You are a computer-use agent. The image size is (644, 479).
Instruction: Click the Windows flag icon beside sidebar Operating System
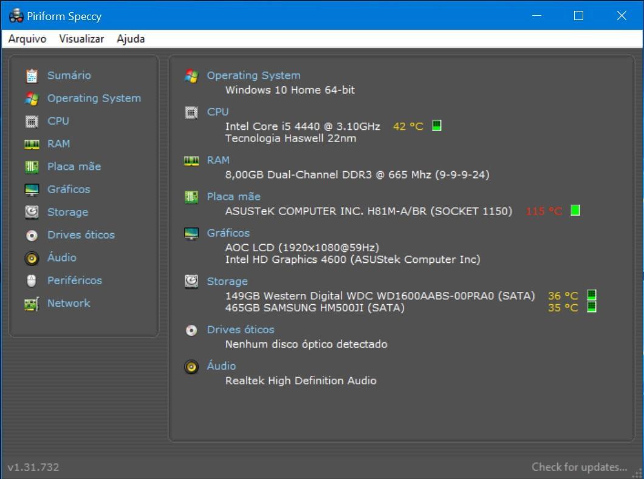[32, 98]
